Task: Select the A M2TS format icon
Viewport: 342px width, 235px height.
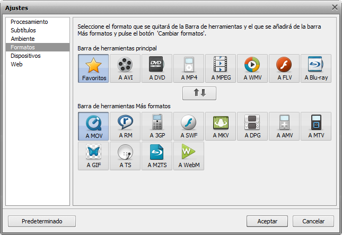Action: click(x=157, y=156)
